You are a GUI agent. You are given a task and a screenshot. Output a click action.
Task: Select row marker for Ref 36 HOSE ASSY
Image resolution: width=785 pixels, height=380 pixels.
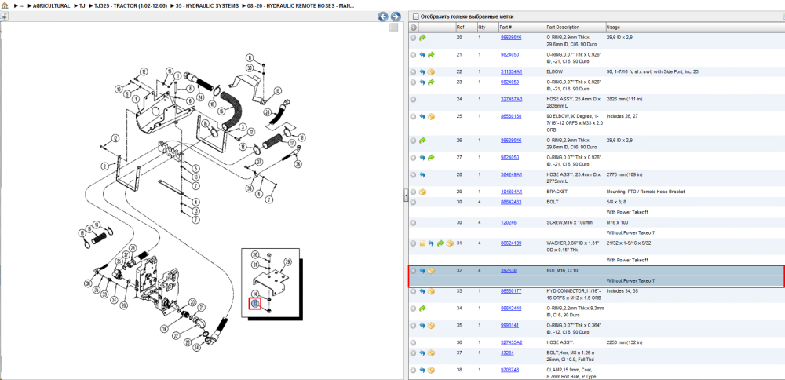point(414,343)
